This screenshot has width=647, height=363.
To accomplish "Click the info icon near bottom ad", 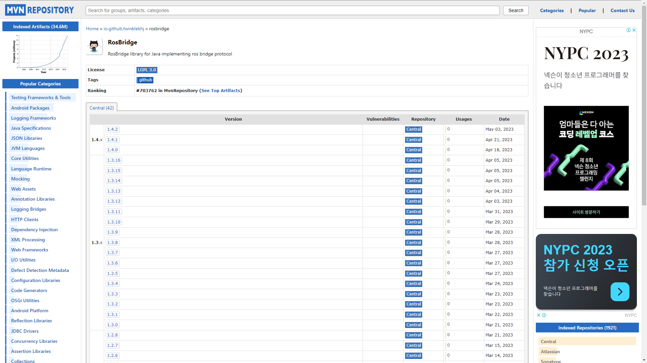I will click(544, 315).
